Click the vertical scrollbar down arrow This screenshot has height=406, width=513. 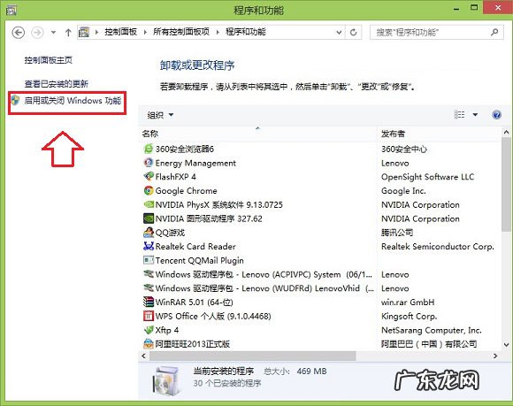point(506,344)
